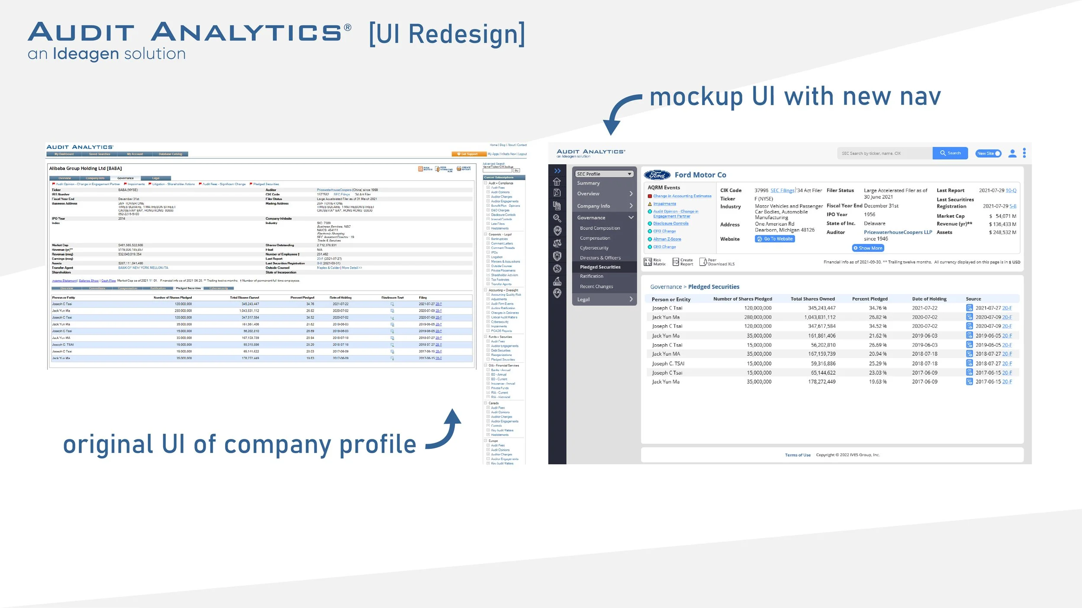Open the Database Catalog tab in the original UI
The height and width of the screenshot is (608, 1082).
(170, 154)
